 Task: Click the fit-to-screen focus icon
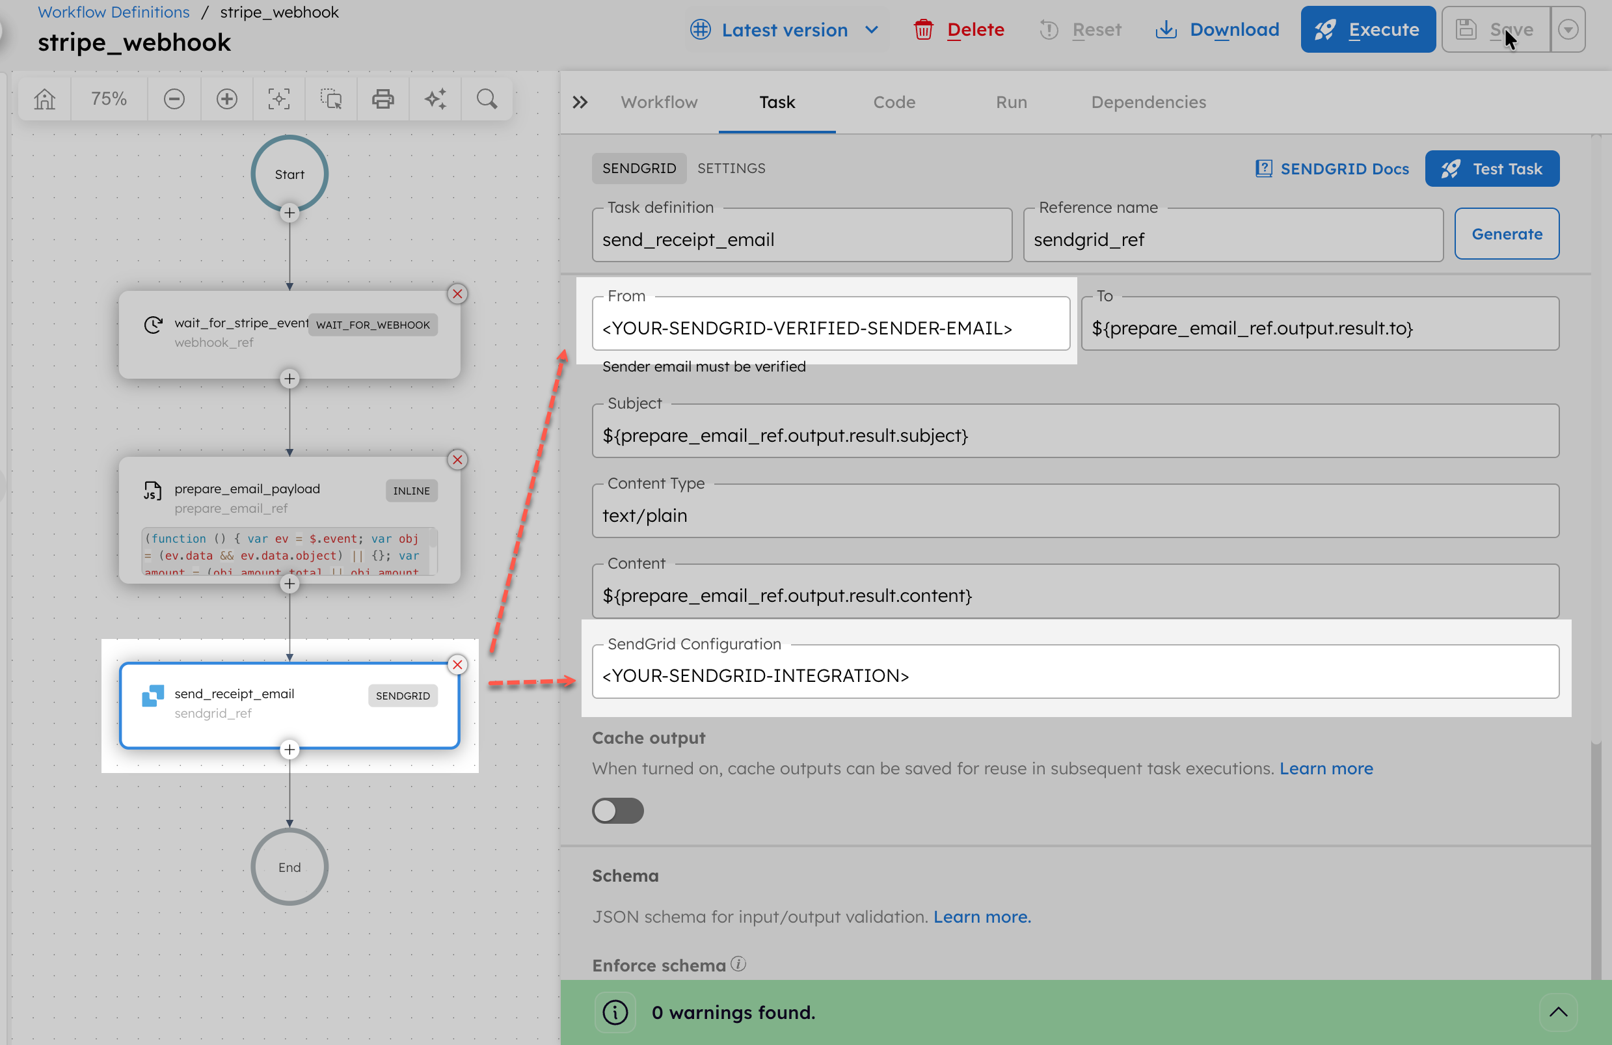click(x=278, y=99)
